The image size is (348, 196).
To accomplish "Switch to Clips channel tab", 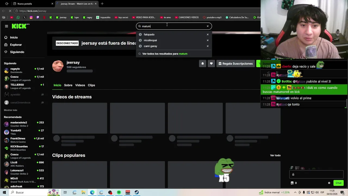I will (x=91, y=85).
